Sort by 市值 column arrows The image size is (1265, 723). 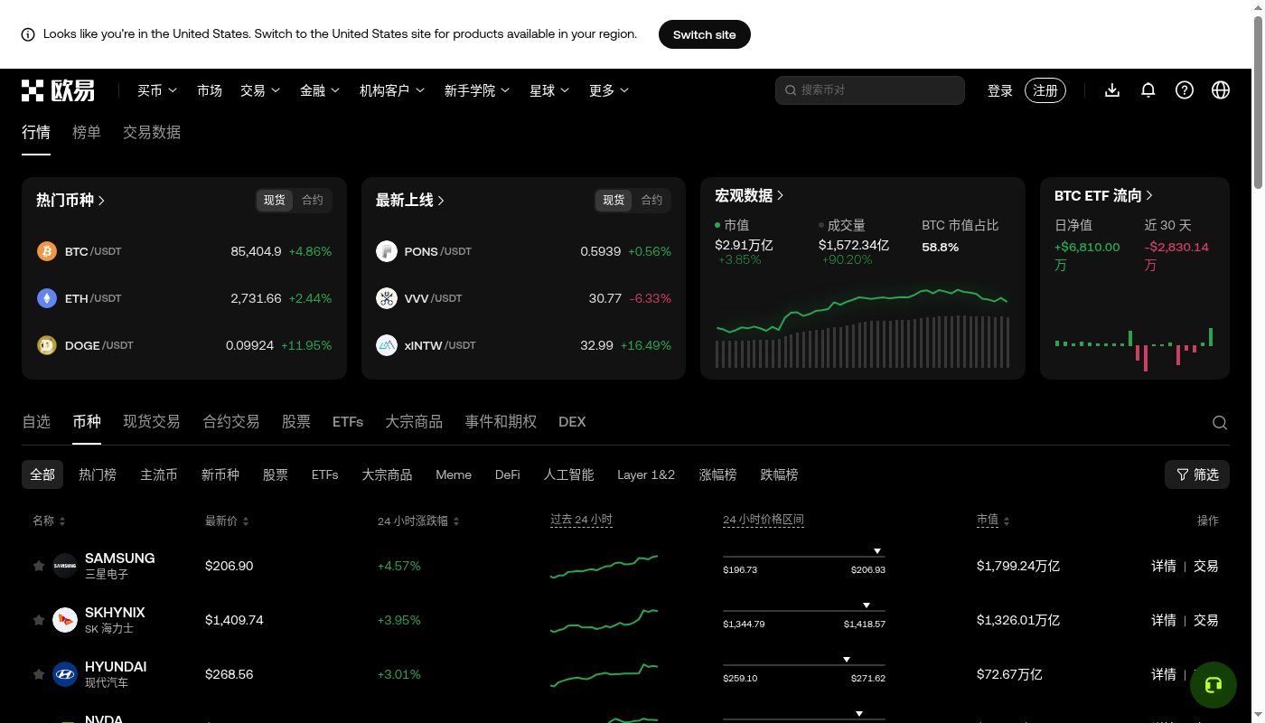click(x=1007, y=521)
